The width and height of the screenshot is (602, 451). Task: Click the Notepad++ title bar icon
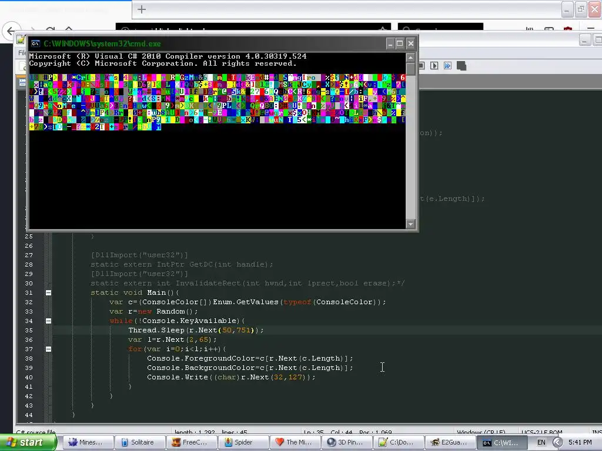tap(21, 39)
